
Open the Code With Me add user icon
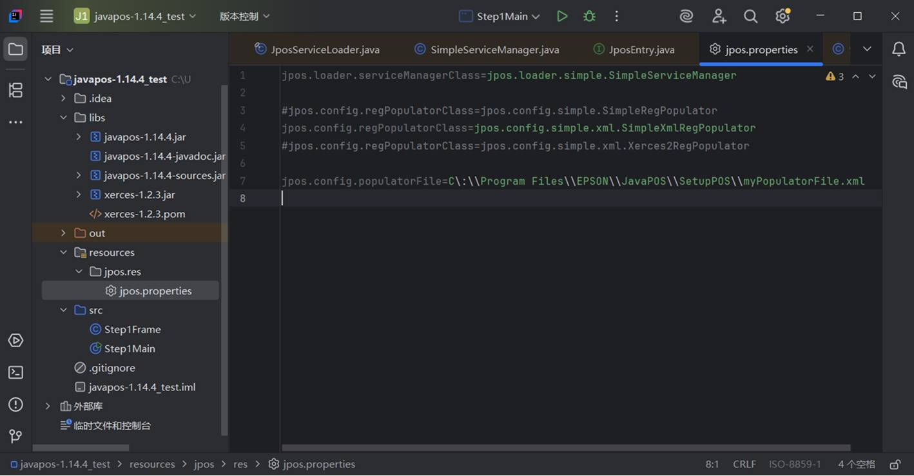click(719, 16)
